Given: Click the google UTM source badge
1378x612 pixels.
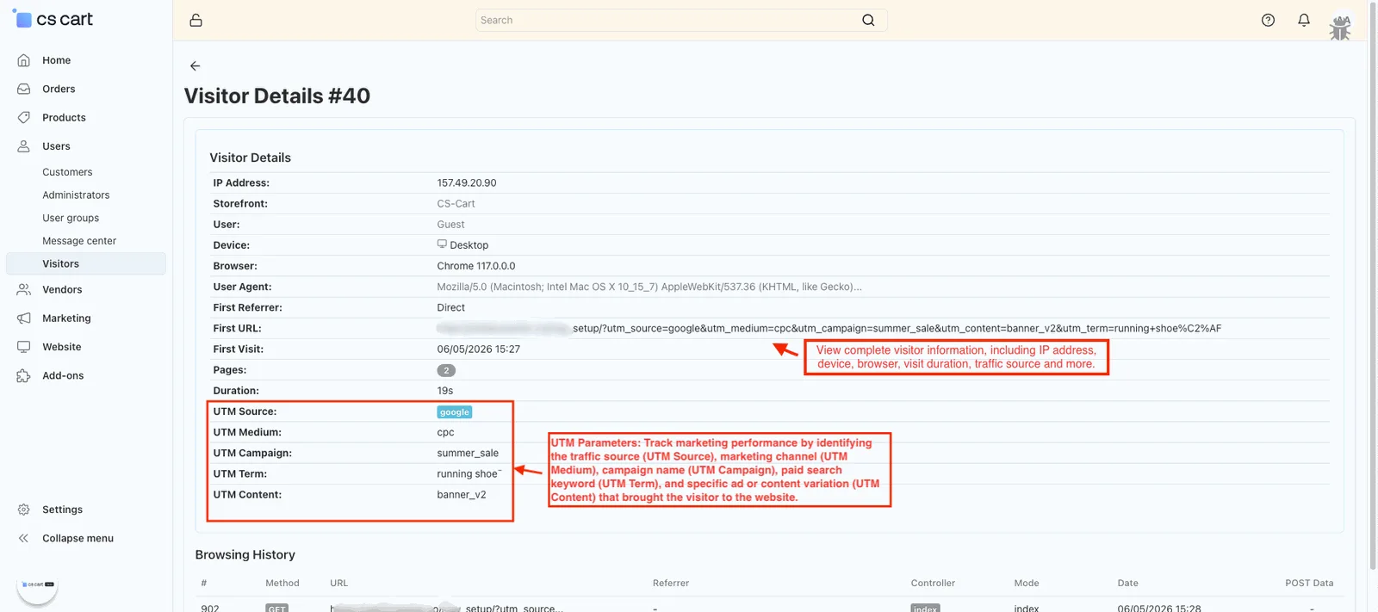Looking at the screenshot, I should click(455, 412).
